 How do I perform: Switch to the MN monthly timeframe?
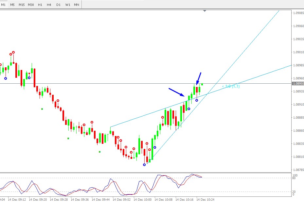[77, 5]
